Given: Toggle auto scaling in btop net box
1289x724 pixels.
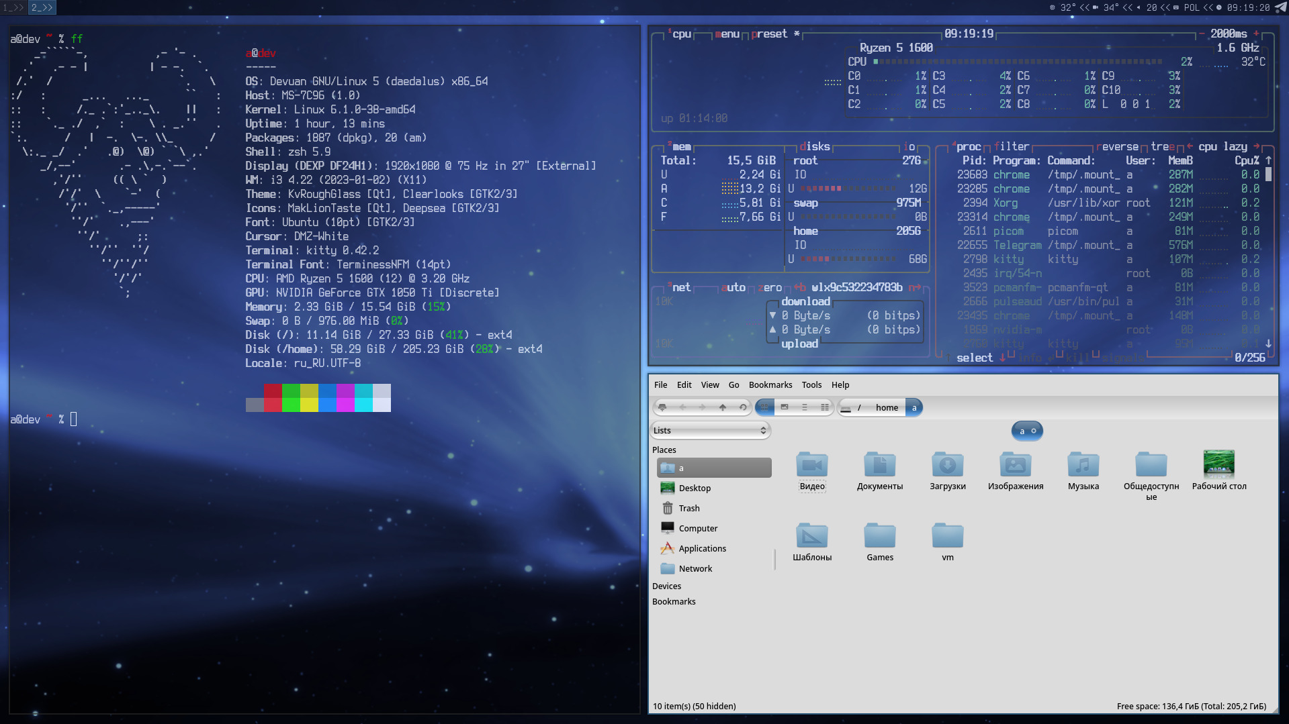Looking at the screenshot, I should pyautogui.click(x=734, y=287).
